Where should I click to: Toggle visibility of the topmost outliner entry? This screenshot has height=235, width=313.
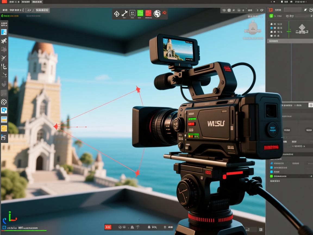tap(271, 24)
